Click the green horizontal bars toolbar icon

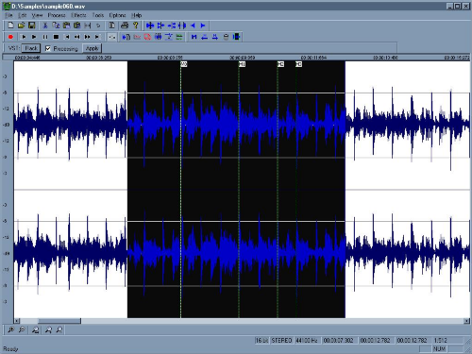pos(179,37)
